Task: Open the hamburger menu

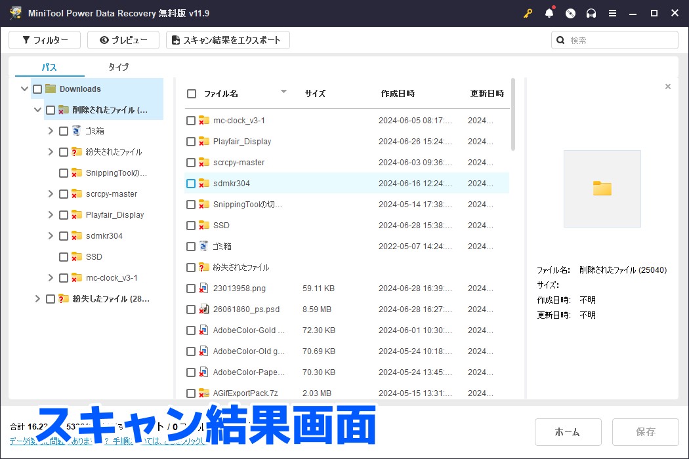Action: click(x=612, y=13)
